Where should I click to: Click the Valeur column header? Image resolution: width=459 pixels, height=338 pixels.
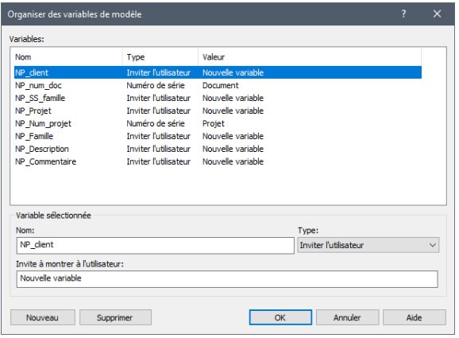point(310,57)
